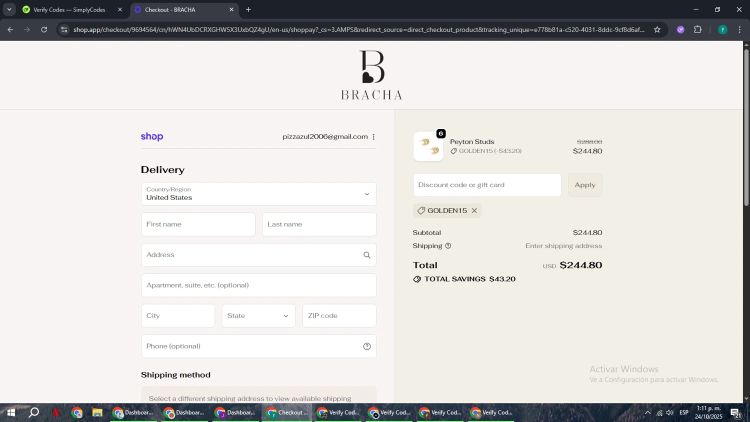Open Chrome profile avatar
This screenshot has height=422, width=750.
coord(722,29)
